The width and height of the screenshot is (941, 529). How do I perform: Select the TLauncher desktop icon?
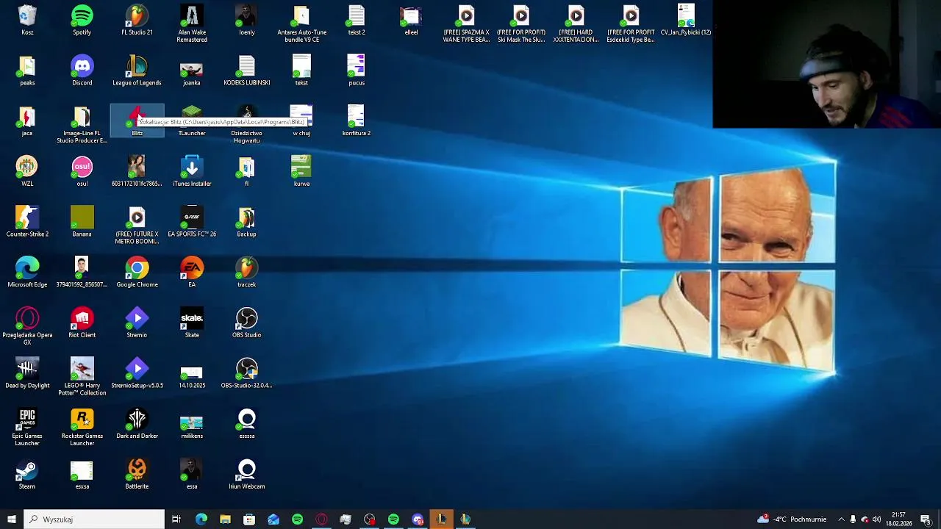click(192, 121)
